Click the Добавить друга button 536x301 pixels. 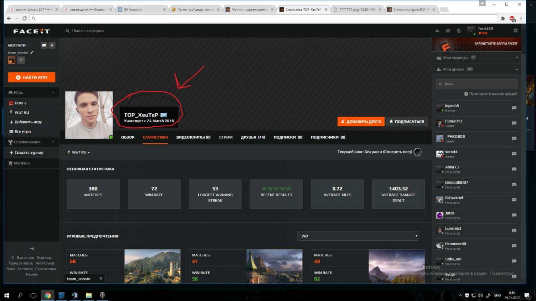point(361,121)
